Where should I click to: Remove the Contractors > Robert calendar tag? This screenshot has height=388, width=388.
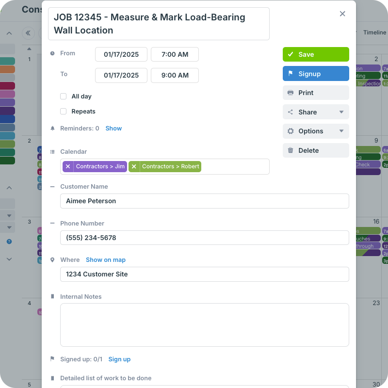coord(134,166)
